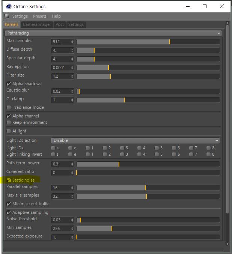Click the Expected exposure value field

click(61, 237)
